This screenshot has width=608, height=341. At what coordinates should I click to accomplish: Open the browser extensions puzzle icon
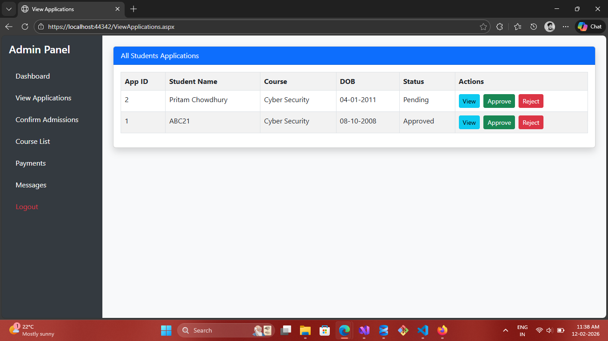click(499, 27)
